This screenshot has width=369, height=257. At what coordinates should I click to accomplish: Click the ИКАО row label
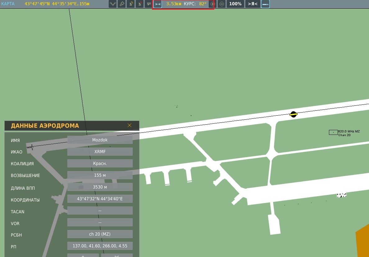pos(16,152)
